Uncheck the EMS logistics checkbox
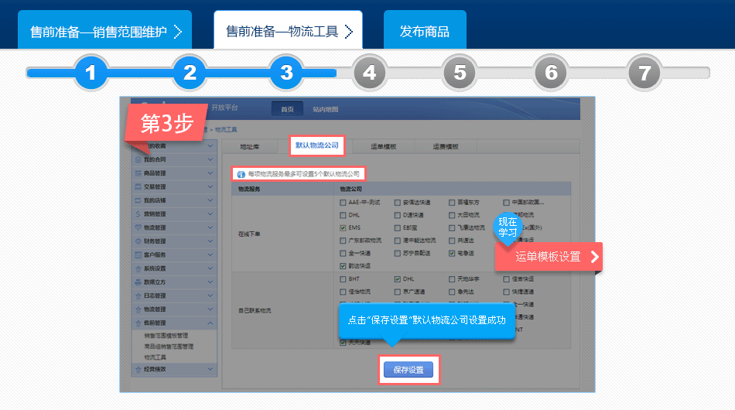The width and height of the screenshot is (735, 410). pyautogui.click(x=343, y=228)
